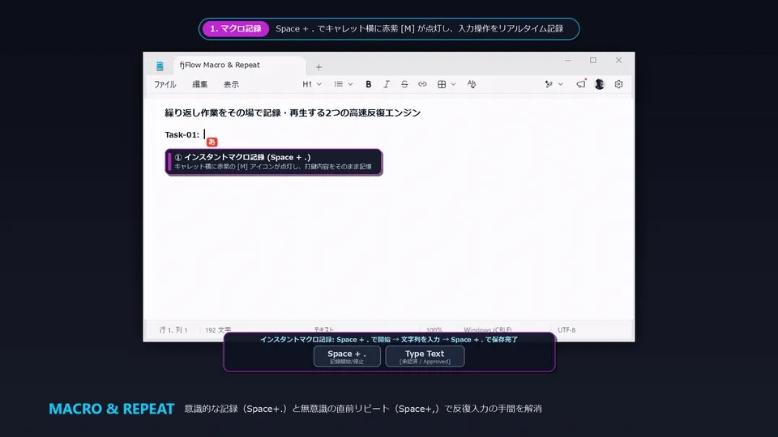Toggle strikethrough formatting
Screen dimensions: 778x437
pyautogui.click(x=404, y=84)
